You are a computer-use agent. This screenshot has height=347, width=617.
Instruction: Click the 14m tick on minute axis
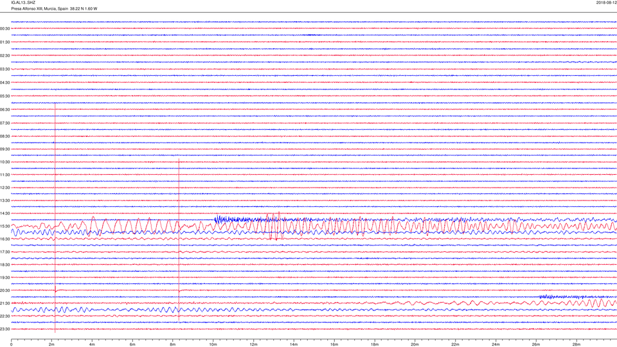(x=294, y=344)
